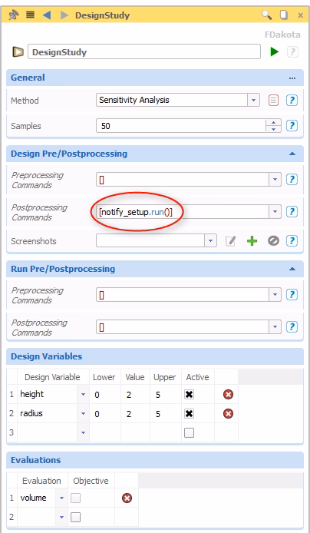This screenshot has height=533, width=310.
Task: Click the back navigation arrow icon
Action: (x=48, y=15)
